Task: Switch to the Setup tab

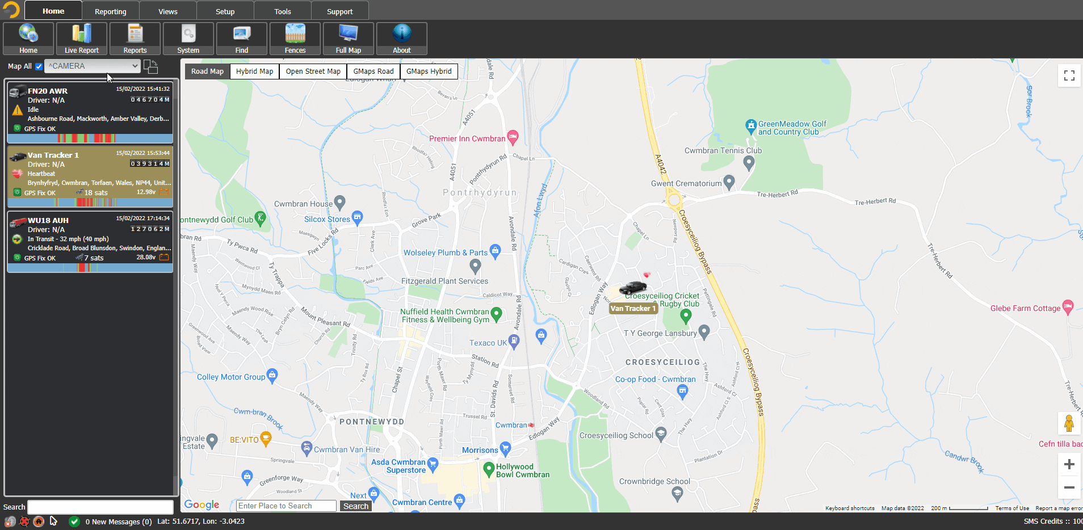Action: point(225,11)
